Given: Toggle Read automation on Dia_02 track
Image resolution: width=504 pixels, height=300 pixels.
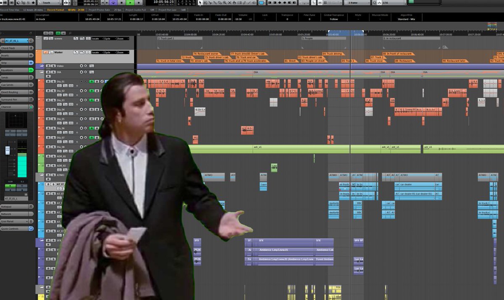Looking at the screenshot, I should click(92, 91).
